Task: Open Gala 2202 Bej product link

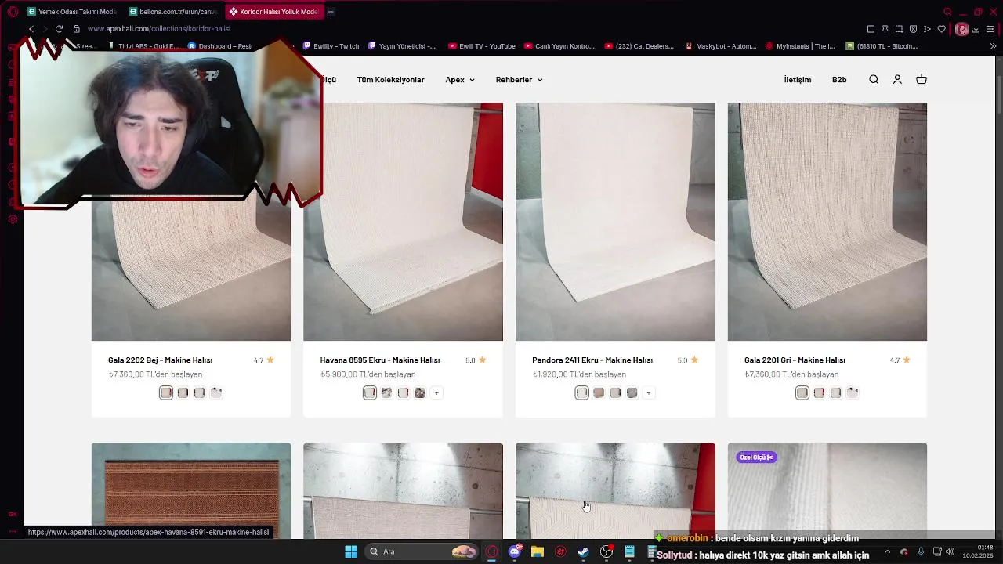Action: pos(160,360)
